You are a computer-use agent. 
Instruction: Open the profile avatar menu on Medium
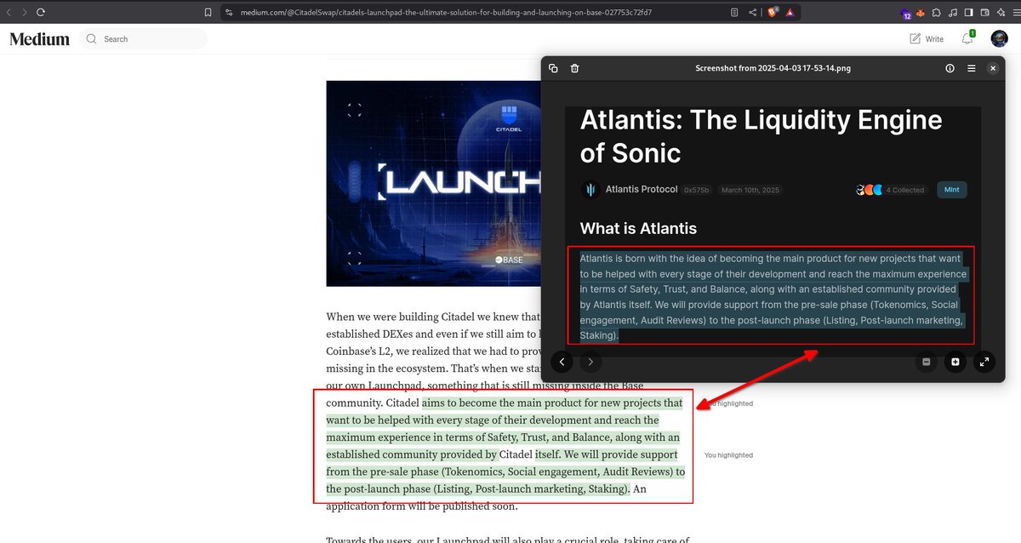point(1000,38)
